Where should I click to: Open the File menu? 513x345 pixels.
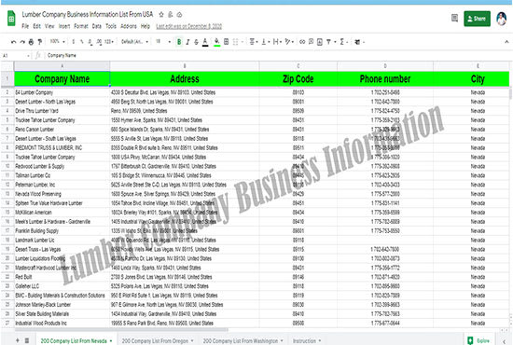click(25, 26)
